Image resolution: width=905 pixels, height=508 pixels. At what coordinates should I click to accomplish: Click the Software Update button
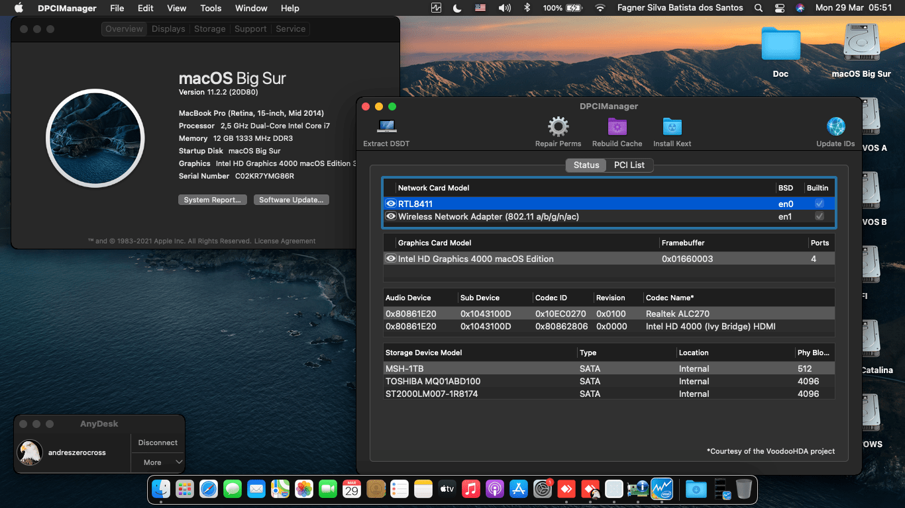click(x=292, y=200)
